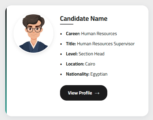Click the green accent bar on card edge
This screenshot has height=120, width=153.
click(6, 61)
